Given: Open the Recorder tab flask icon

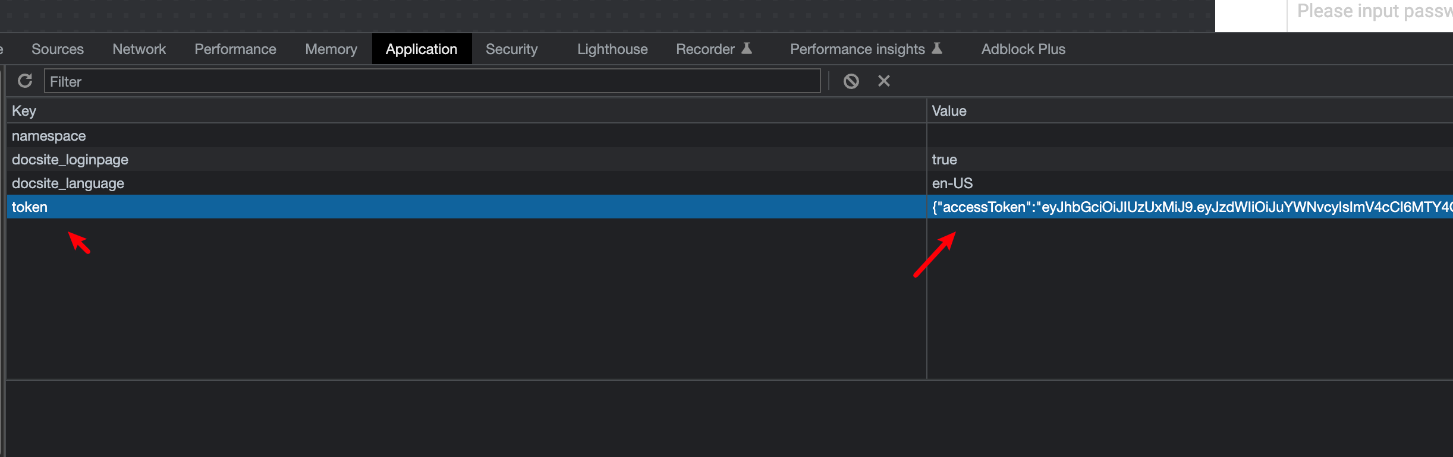Looking at the screenshot, I should tap(747, 48).
